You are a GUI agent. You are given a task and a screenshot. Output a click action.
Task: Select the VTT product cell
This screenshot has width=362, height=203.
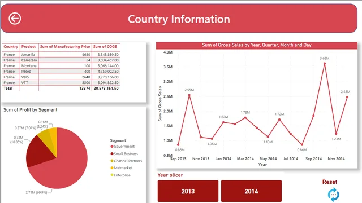pos(24,83)
